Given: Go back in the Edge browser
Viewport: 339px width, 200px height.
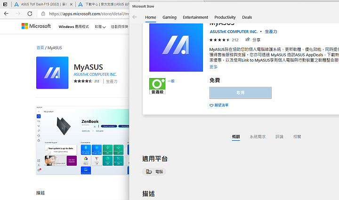Looking at the screenshot, I should click(6, 14).
